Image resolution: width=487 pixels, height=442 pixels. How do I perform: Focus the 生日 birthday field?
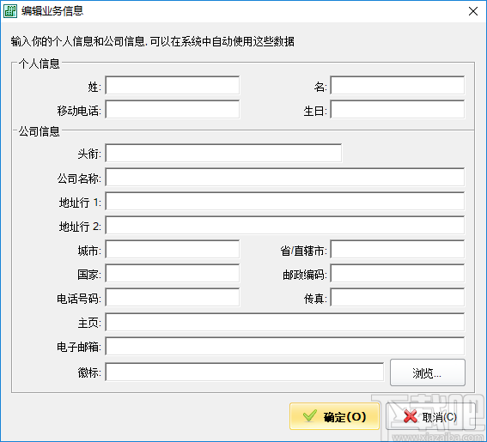pyautogui.click(x=397, y=109)
